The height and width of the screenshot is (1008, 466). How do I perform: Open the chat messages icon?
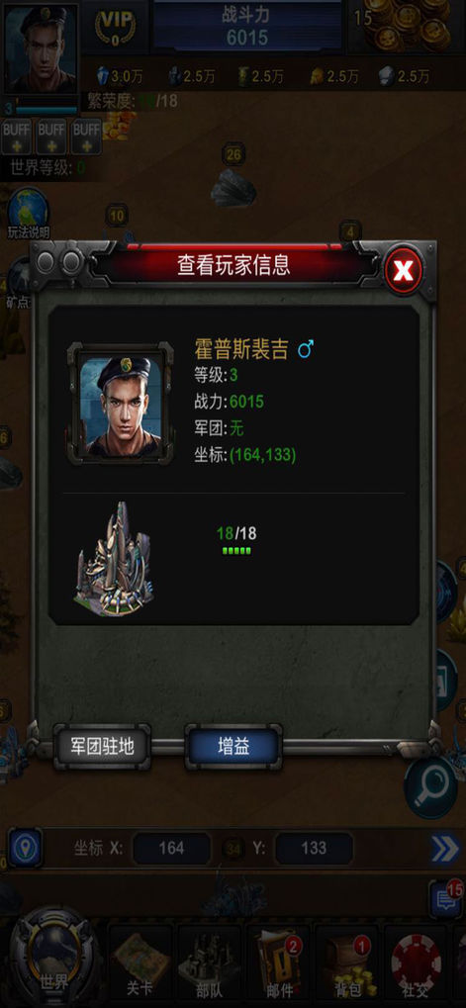[x=445, y=900]
